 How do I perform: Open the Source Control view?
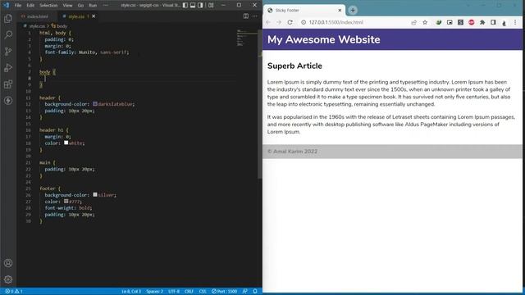click(x=8, y=51)
